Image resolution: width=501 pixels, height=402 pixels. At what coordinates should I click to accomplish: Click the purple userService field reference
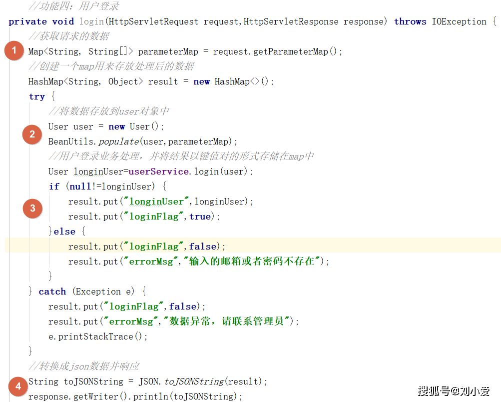[x=158, y=171]
